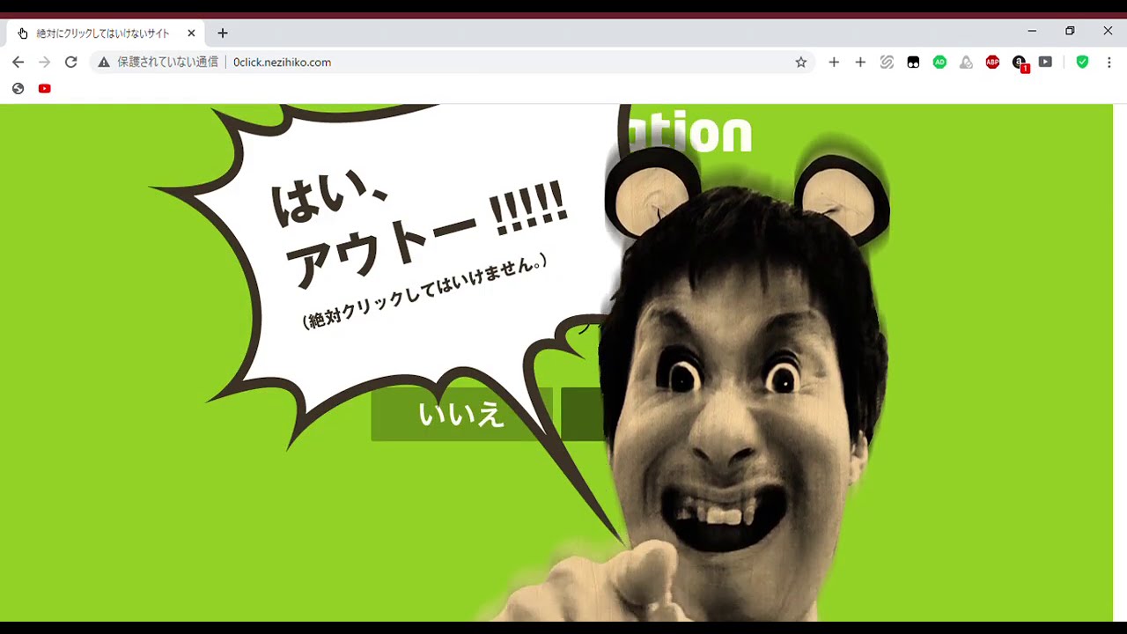Screen dimensions: 1127x634
Task: Click the 絶対クリックしてはいけません text
Action: (425, 291)
